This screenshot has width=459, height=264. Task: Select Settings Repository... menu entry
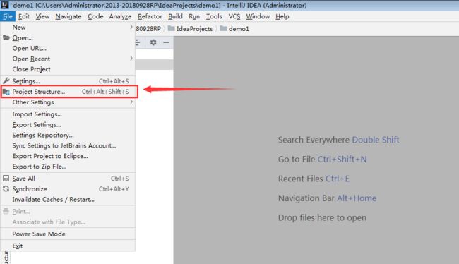(x=68, y=136)
